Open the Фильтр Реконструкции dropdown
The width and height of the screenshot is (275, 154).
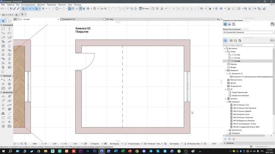coord(248,33)
